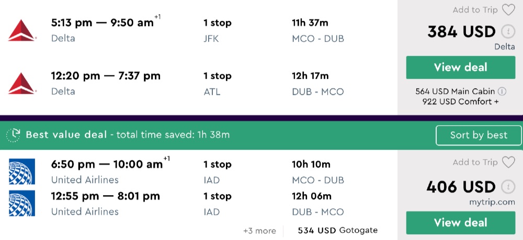Image resolution: width=523 pixels, height=240 pixels.
Task: Click the info icon next to Main Cabin
Action: [x=502, y=91]
